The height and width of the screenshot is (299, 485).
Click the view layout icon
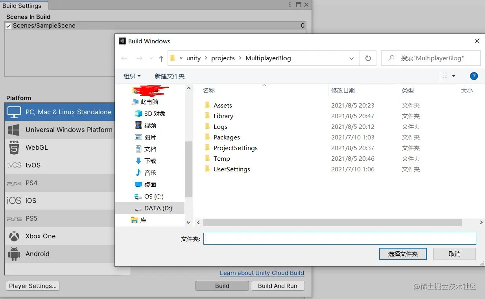coord(443,76)
